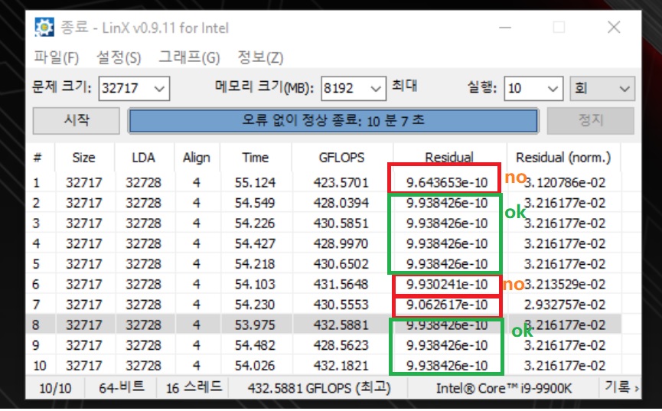Screen dimensions: 662x411
Task: Click the Time column header
Action: click(255, 158)
